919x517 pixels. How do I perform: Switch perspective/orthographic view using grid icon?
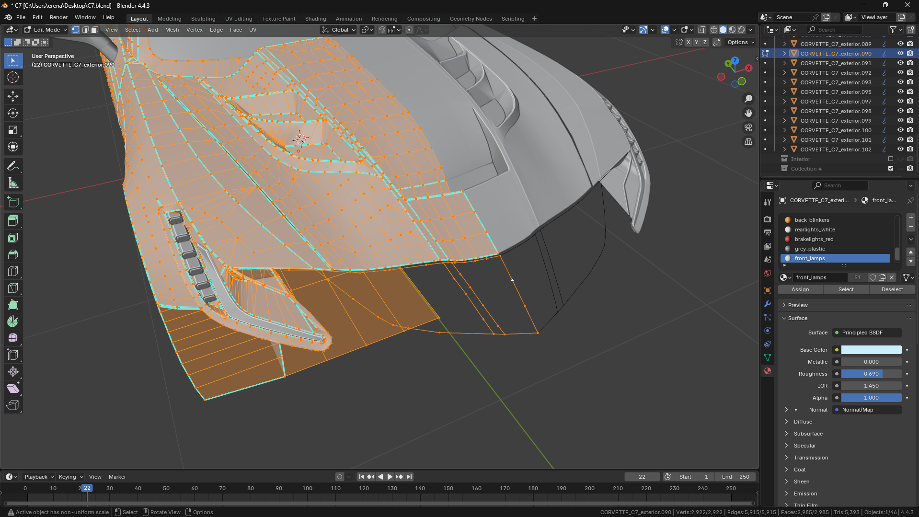748,142
